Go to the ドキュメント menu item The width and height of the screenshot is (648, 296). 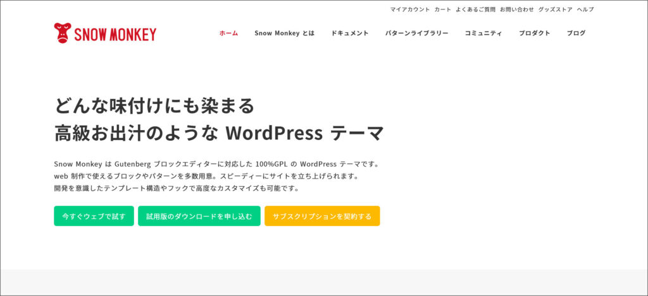tap(349, 33)
